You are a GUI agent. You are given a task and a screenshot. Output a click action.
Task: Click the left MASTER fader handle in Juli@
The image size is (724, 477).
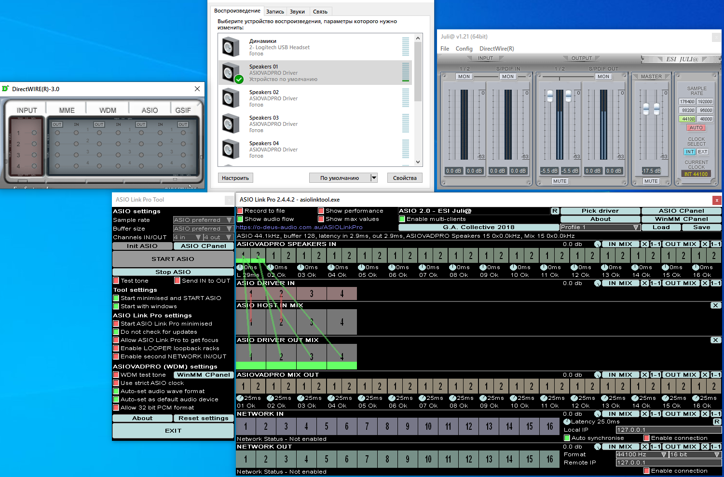(646, 109)
